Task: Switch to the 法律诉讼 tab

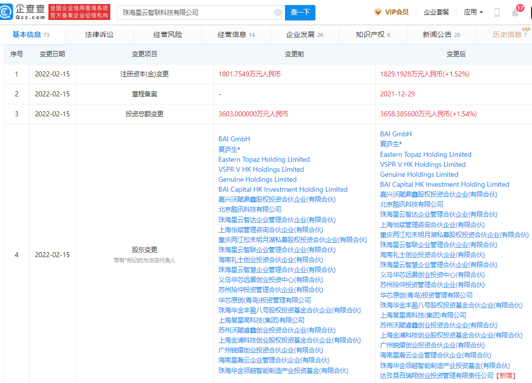Action: (x=99, y=34)
